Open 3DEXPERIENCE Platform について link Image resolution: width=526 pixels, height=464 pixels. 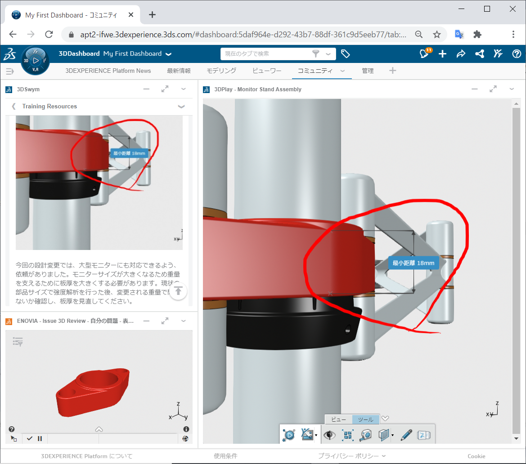point(86,456)
